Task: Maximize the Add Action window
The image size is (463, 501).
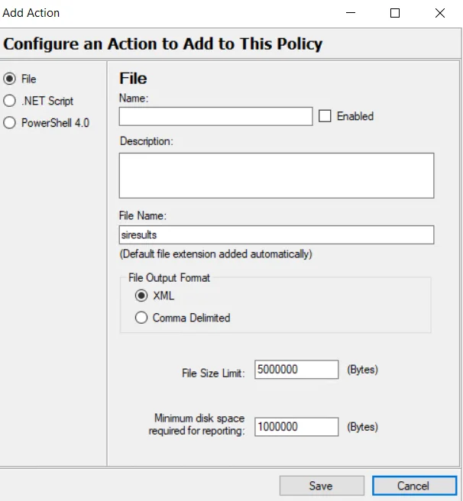Action: [x=395, y=13]
